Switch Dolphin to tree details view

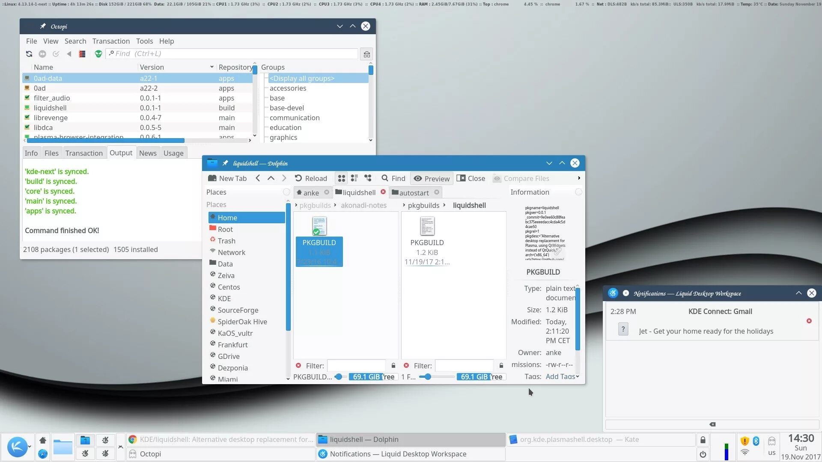(368, 178)
